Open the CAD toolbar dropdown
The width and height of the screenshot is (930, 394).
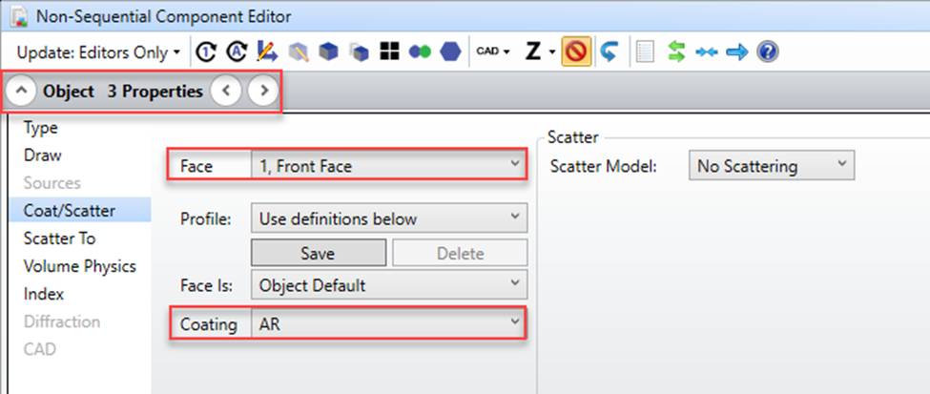(493, 52)
